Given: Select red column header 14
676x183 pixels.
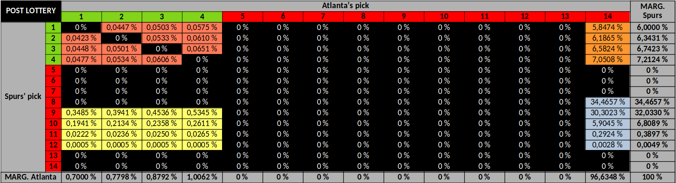Looking at the screenshot, I should click(607, 17).
